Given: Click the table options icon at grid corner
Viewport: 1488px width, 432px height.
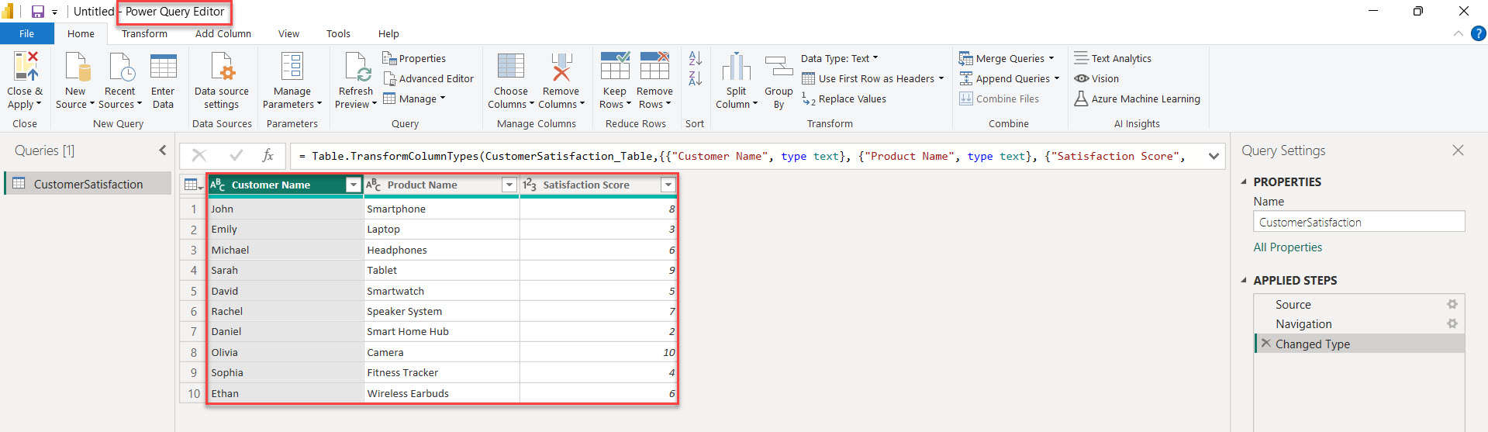Looking at the screenshot, I should [x=192, y=185].
